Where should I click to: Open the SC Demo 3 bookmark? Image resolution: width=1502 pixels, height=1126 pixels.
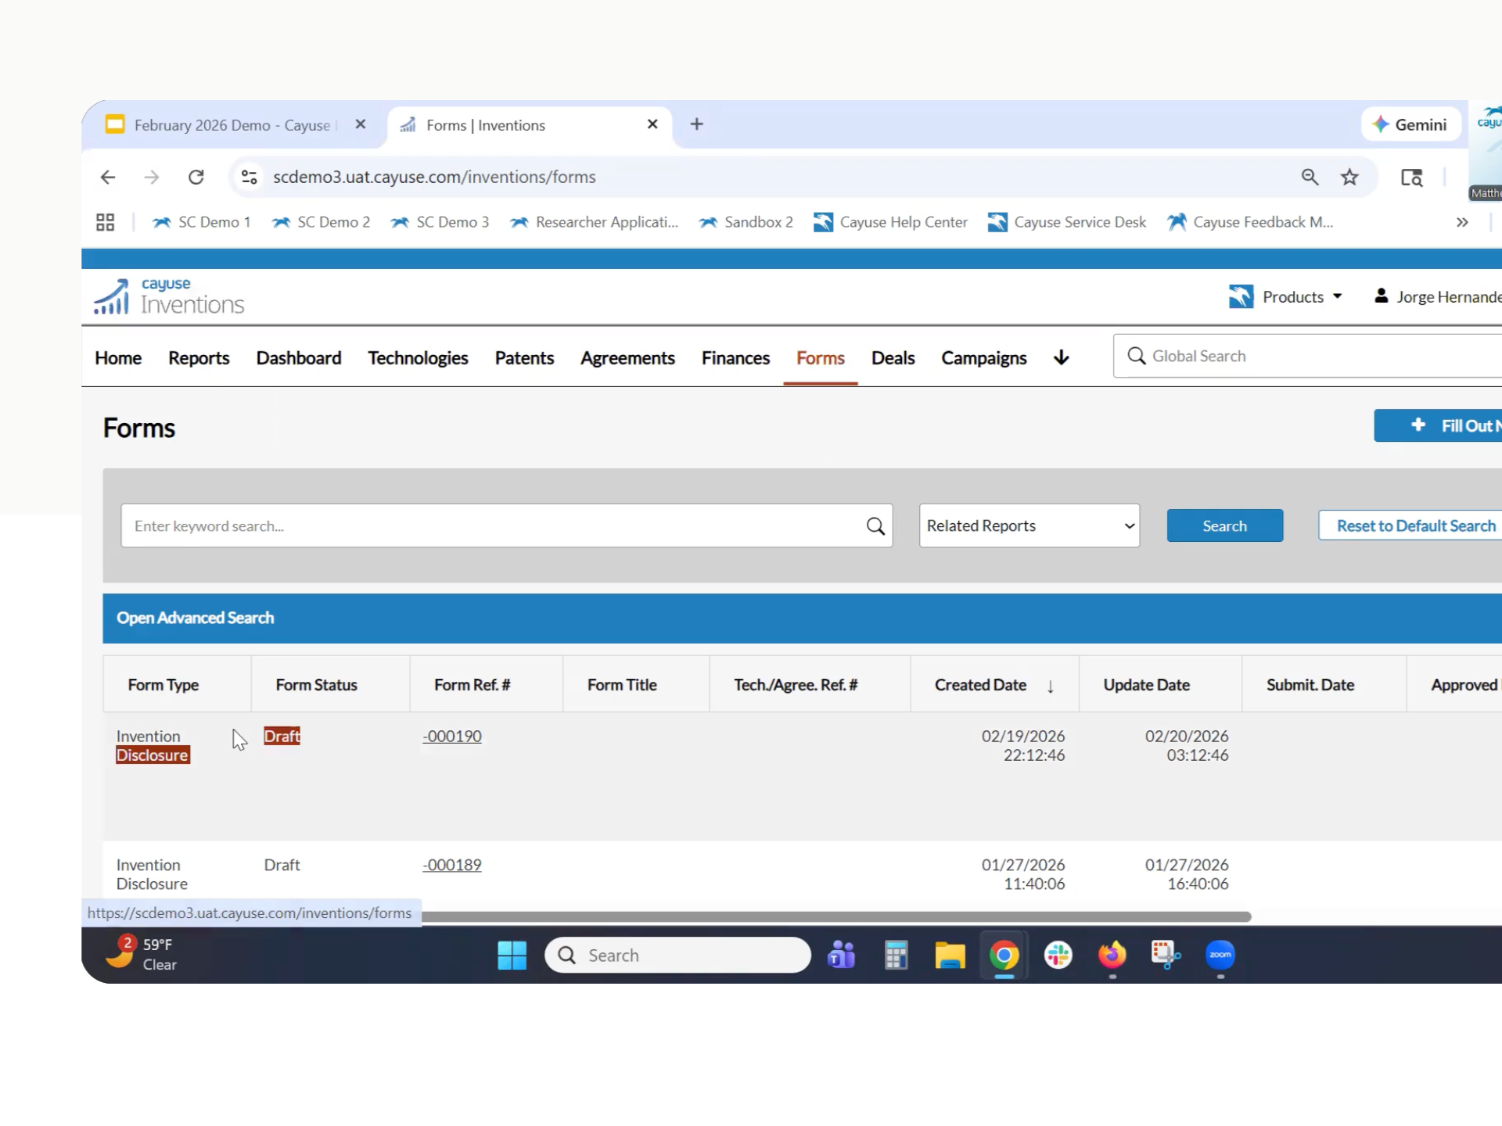coord(440,223)
